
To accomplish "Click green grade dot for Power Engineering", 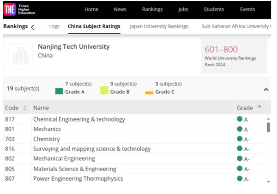I will point(240,178).
